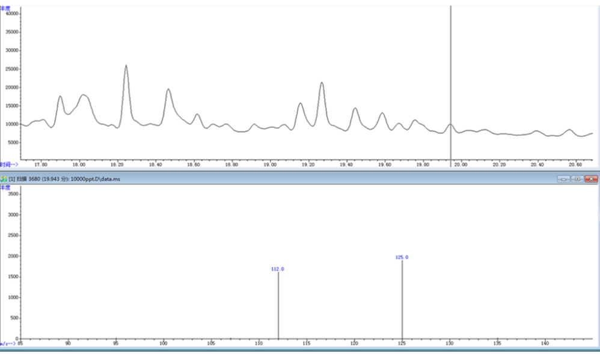Click the 时间--> time axis label
Image resolution: width=600 pixels, height=355 pixels.
(x=8, y=164)
